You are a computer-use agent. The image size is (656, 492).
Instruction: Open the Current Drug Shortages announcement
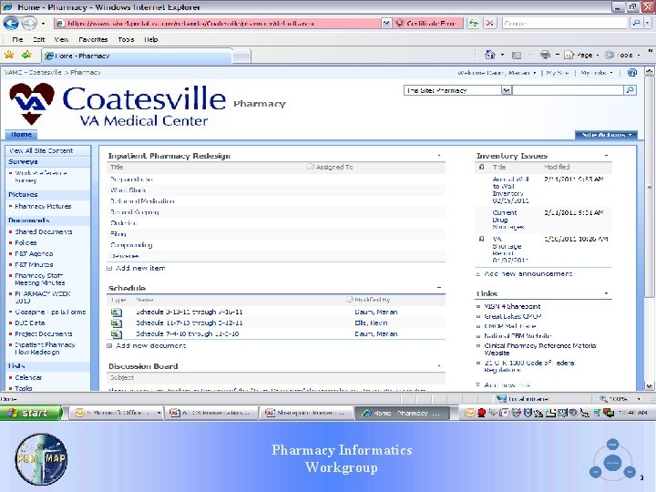click(x=507, y=220)
